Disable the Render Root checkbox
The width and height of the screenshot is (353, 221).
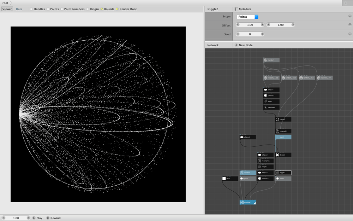point(117,9)
